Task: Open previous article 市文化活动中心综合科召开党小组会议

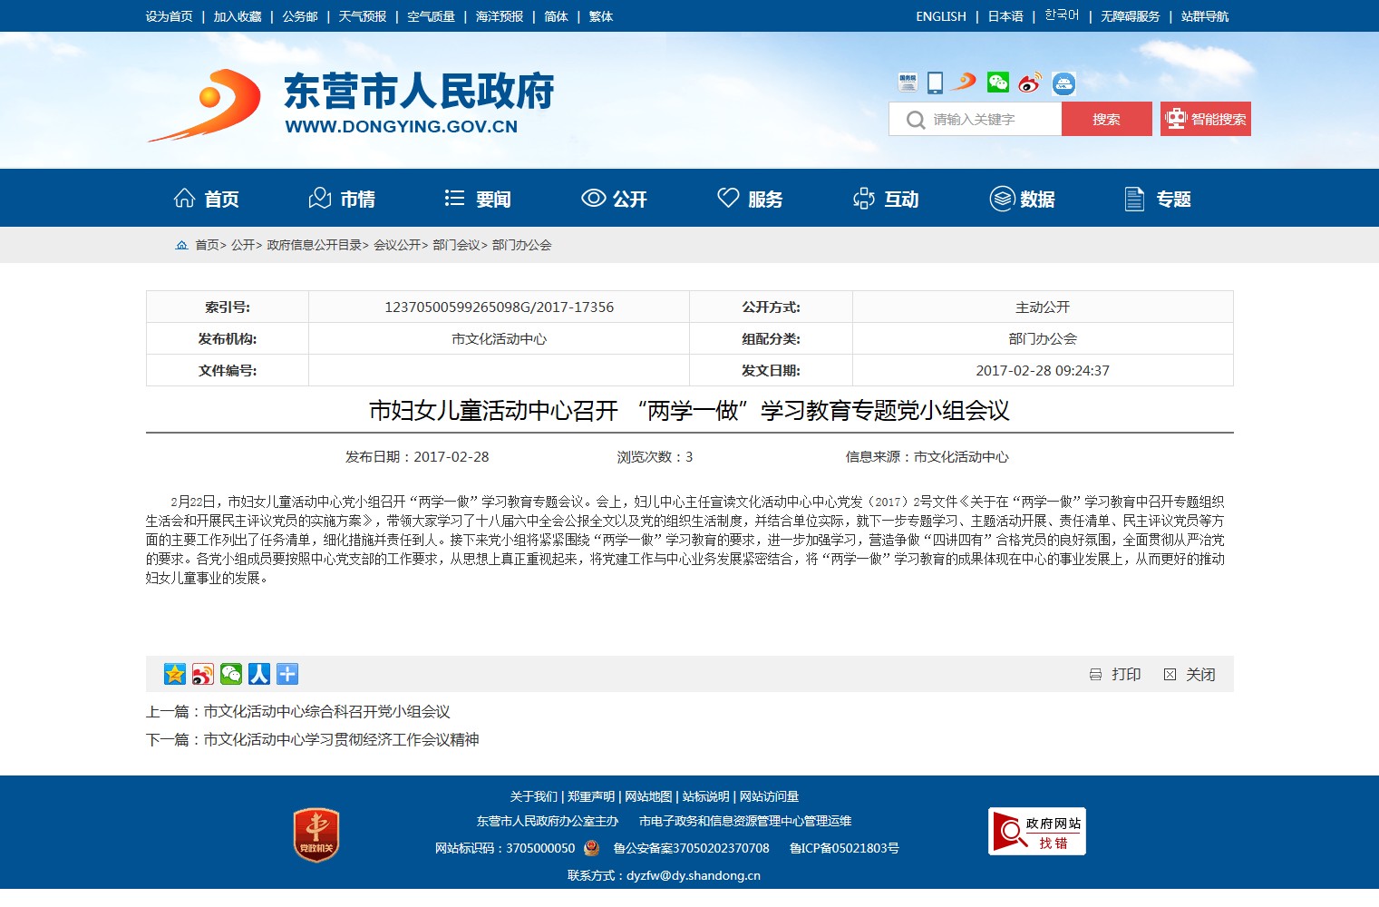Action: click(326, 712)
